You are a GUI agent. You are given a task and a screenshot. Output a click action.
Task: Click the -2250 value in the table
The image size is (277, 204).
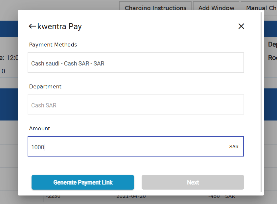point(53,197)
